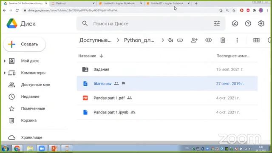Click the titanic.csv file icon
This screenshot has height=153, width=272.
coord(85,84)
